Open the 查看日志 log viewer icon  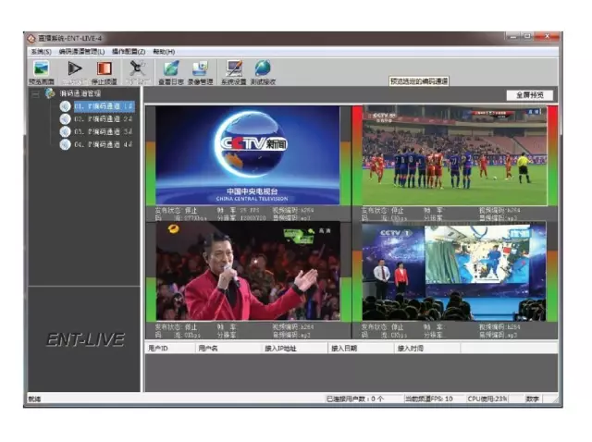click(x=171, y=72)
